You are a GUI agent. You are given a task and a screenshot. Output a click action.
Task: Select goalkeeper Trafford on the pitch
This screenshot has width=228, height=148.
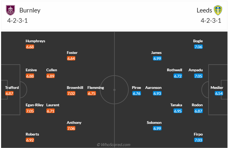coord(12,88)
